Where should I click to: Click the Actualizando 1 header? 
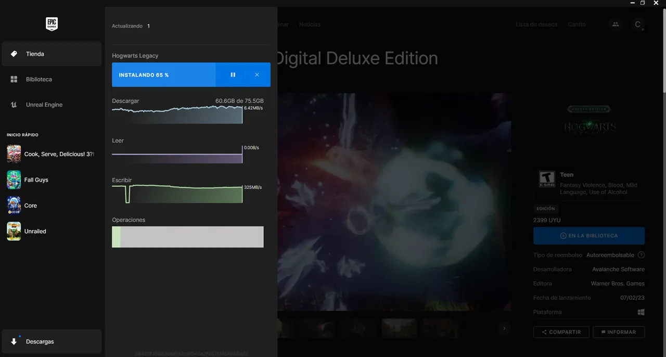click(131, 26)
